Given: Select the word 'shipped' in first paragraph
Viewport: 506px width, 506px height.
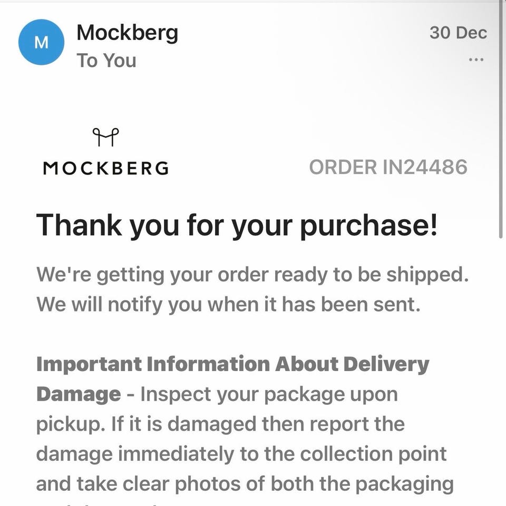Looking at the screenshot, I should coord(433,275).
